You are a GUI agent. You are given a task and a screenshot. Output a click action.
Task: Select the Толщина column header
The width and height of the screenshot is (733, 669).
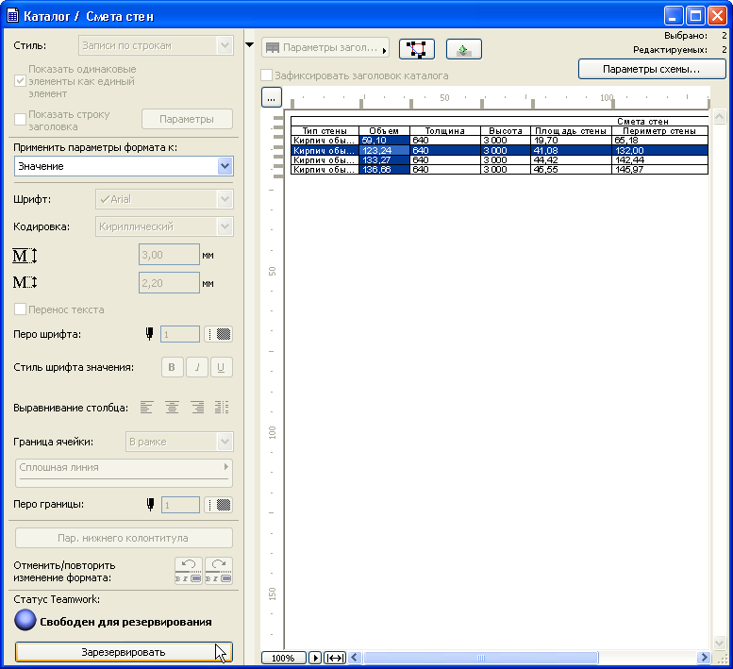445,131
